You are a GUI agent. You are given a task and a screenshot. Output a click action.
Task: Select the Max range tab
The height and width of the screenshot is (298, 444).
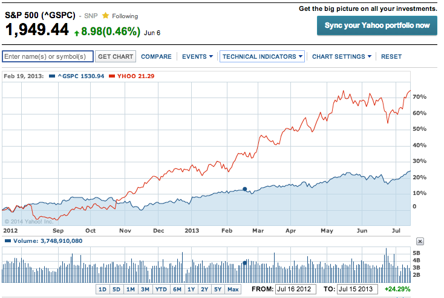coord(233,290)
